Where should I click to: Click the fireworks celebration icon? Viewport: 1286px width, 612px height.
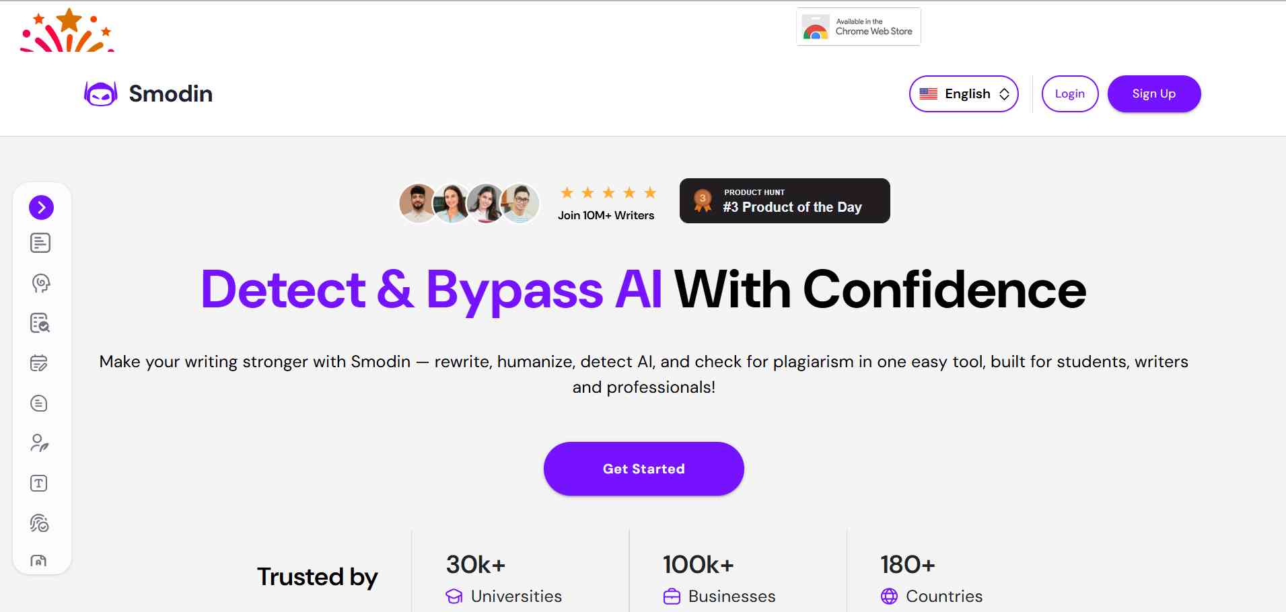(67, 30)
